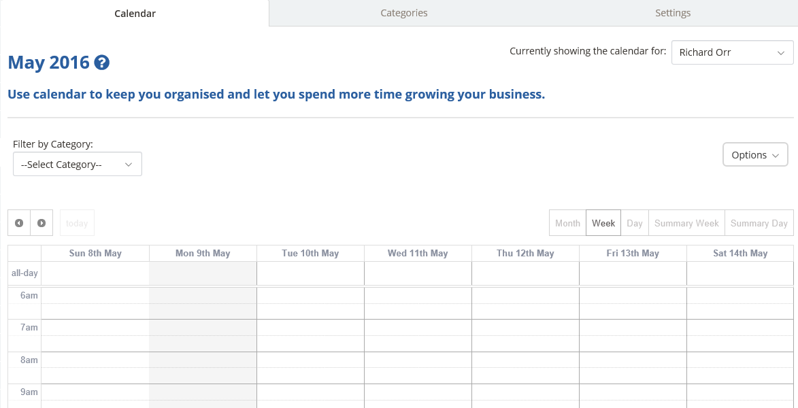Go to next week arrow
Image resolution: width=798 pixels, height=408 pixels.
pyautogui.click(x=41, y=223)
